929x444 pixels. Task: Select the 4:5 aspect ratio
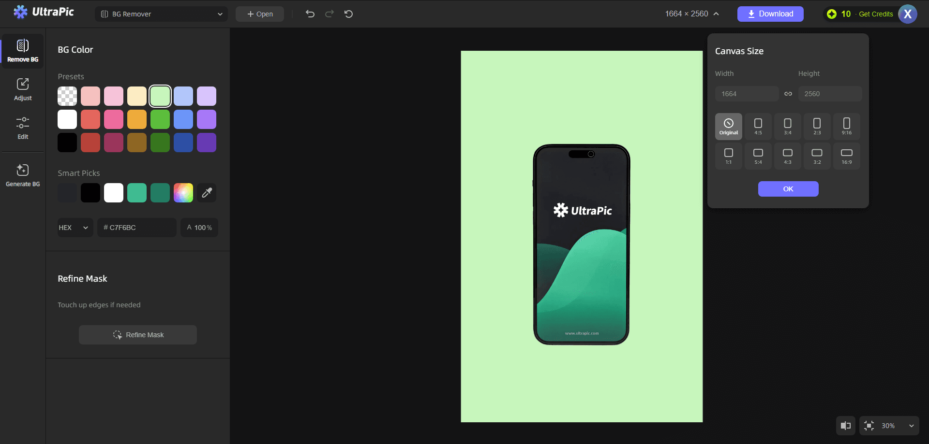pyautogui.click(x=758, y=127)
